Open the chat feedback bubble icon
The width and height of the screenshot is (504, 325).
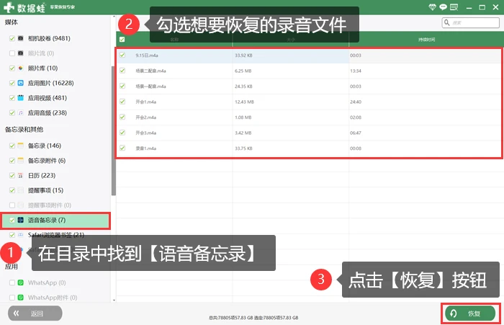click(443, 6)
